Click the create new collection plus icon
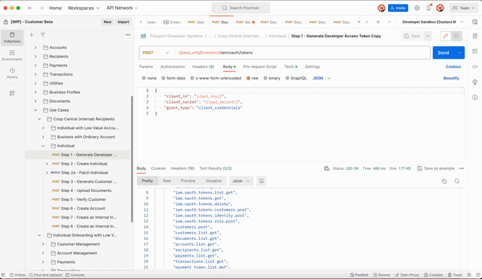The image size is (482, 279). pyautogui.click(x=32, y=35)
